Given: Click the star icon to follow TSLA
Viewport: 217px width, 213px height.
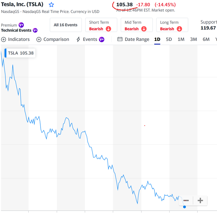Looking at the screenshot, I should 51,5.
